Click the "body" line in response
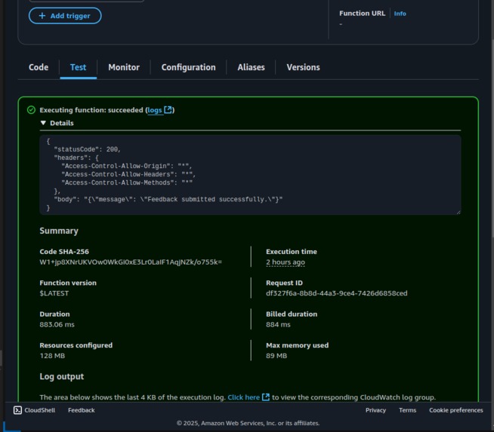 (168, 199)
